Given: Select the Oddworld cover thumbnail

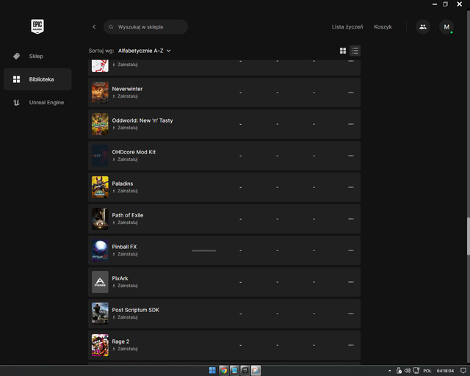Looking at the screenshot, I should pos(100,124).
